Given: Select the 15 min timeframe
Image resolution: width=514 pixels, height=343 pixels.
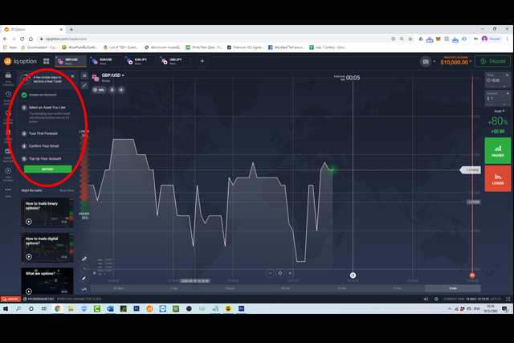Looking at the screenshot, I should coord(341,288).
